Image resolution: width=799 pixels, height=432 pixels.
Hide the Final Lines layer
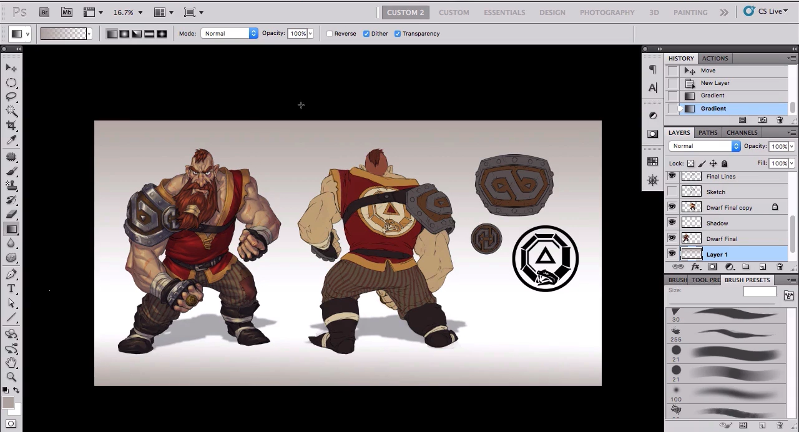[x=672, y=176]
